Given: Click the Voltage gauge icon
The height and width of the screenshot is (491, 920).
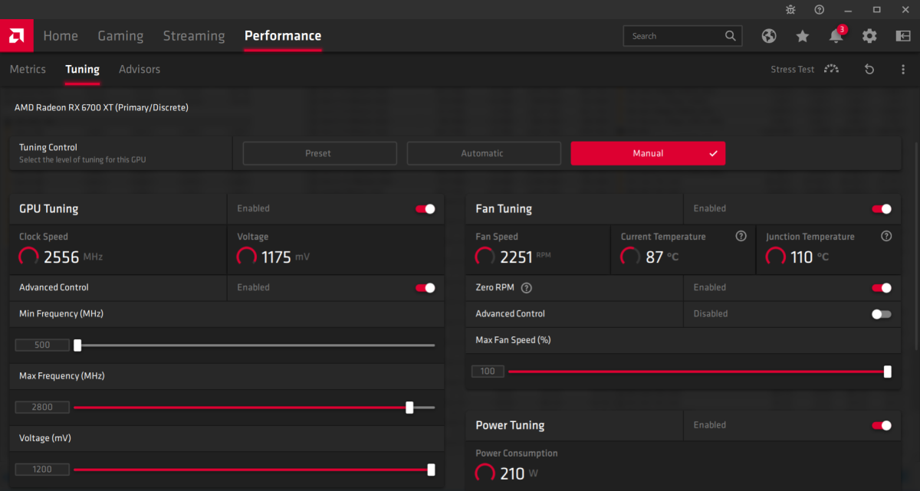Looking at the screenshot, I should tap(247, 257).
